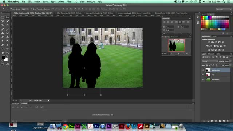Switch to the Mini Bridge tab
The width and height of the screenshot is (233, 131).
point(15,103)
